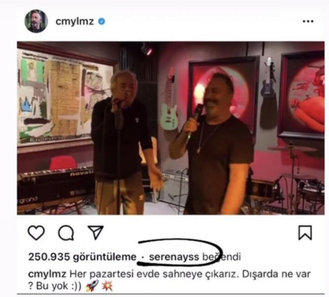Image resolution: width=329 pixels, height=297 pixels.
Task: Open the cmylmz profile picture avatar
Action: [x=37, y=21]
